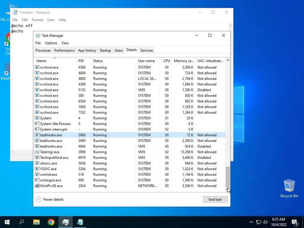Click the WmiPrvSE.exe process icon

click(37, 186)
